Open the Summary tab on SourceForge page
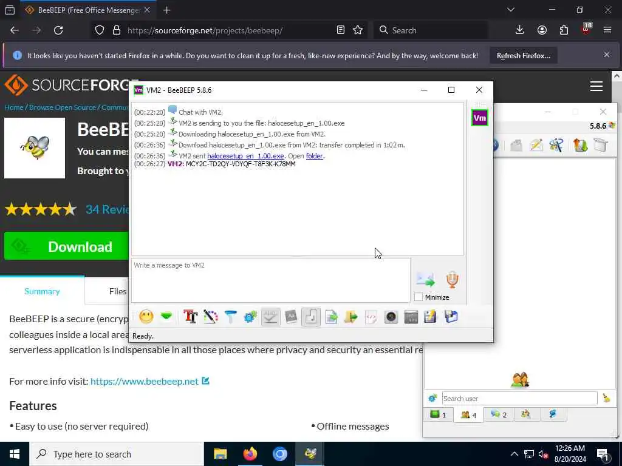The image size is (622, 466). [x=42, y=291]
